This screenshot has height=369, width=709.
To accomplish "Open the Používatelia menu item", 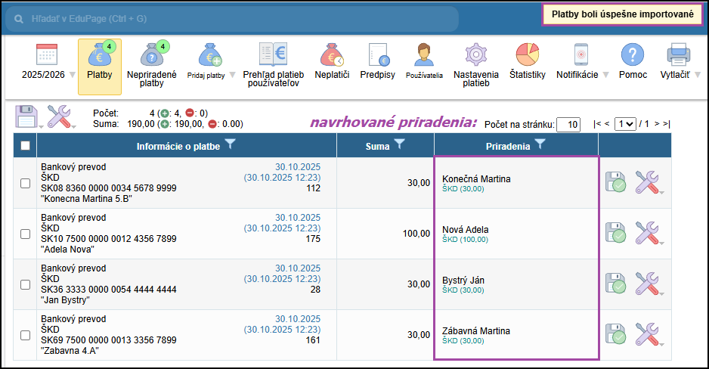I will tap(424, 60).
